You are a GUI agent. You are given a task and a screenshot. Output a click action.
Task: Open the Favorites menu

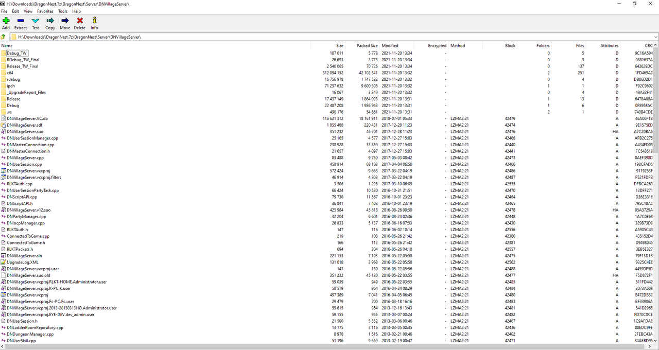click(x=45, y=11)
